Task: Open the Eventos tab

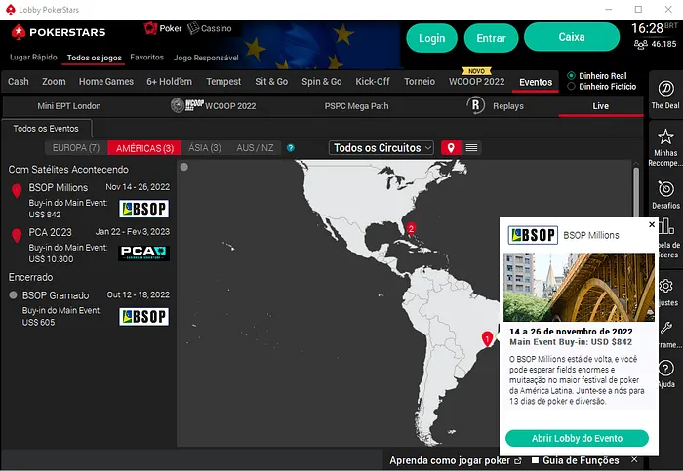Action: click(536, 82)
